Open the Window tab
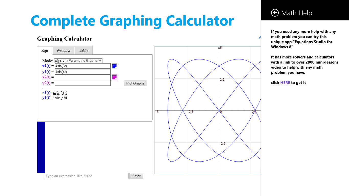This screenshot has width=349, height=196. [x=63, y=51]
